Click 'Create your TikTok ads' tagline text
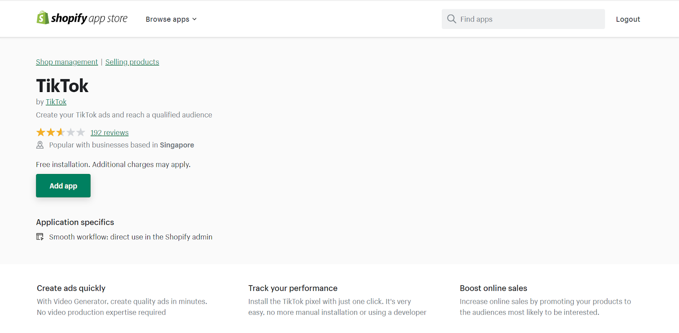679x333 pixels. click(124, 115)
